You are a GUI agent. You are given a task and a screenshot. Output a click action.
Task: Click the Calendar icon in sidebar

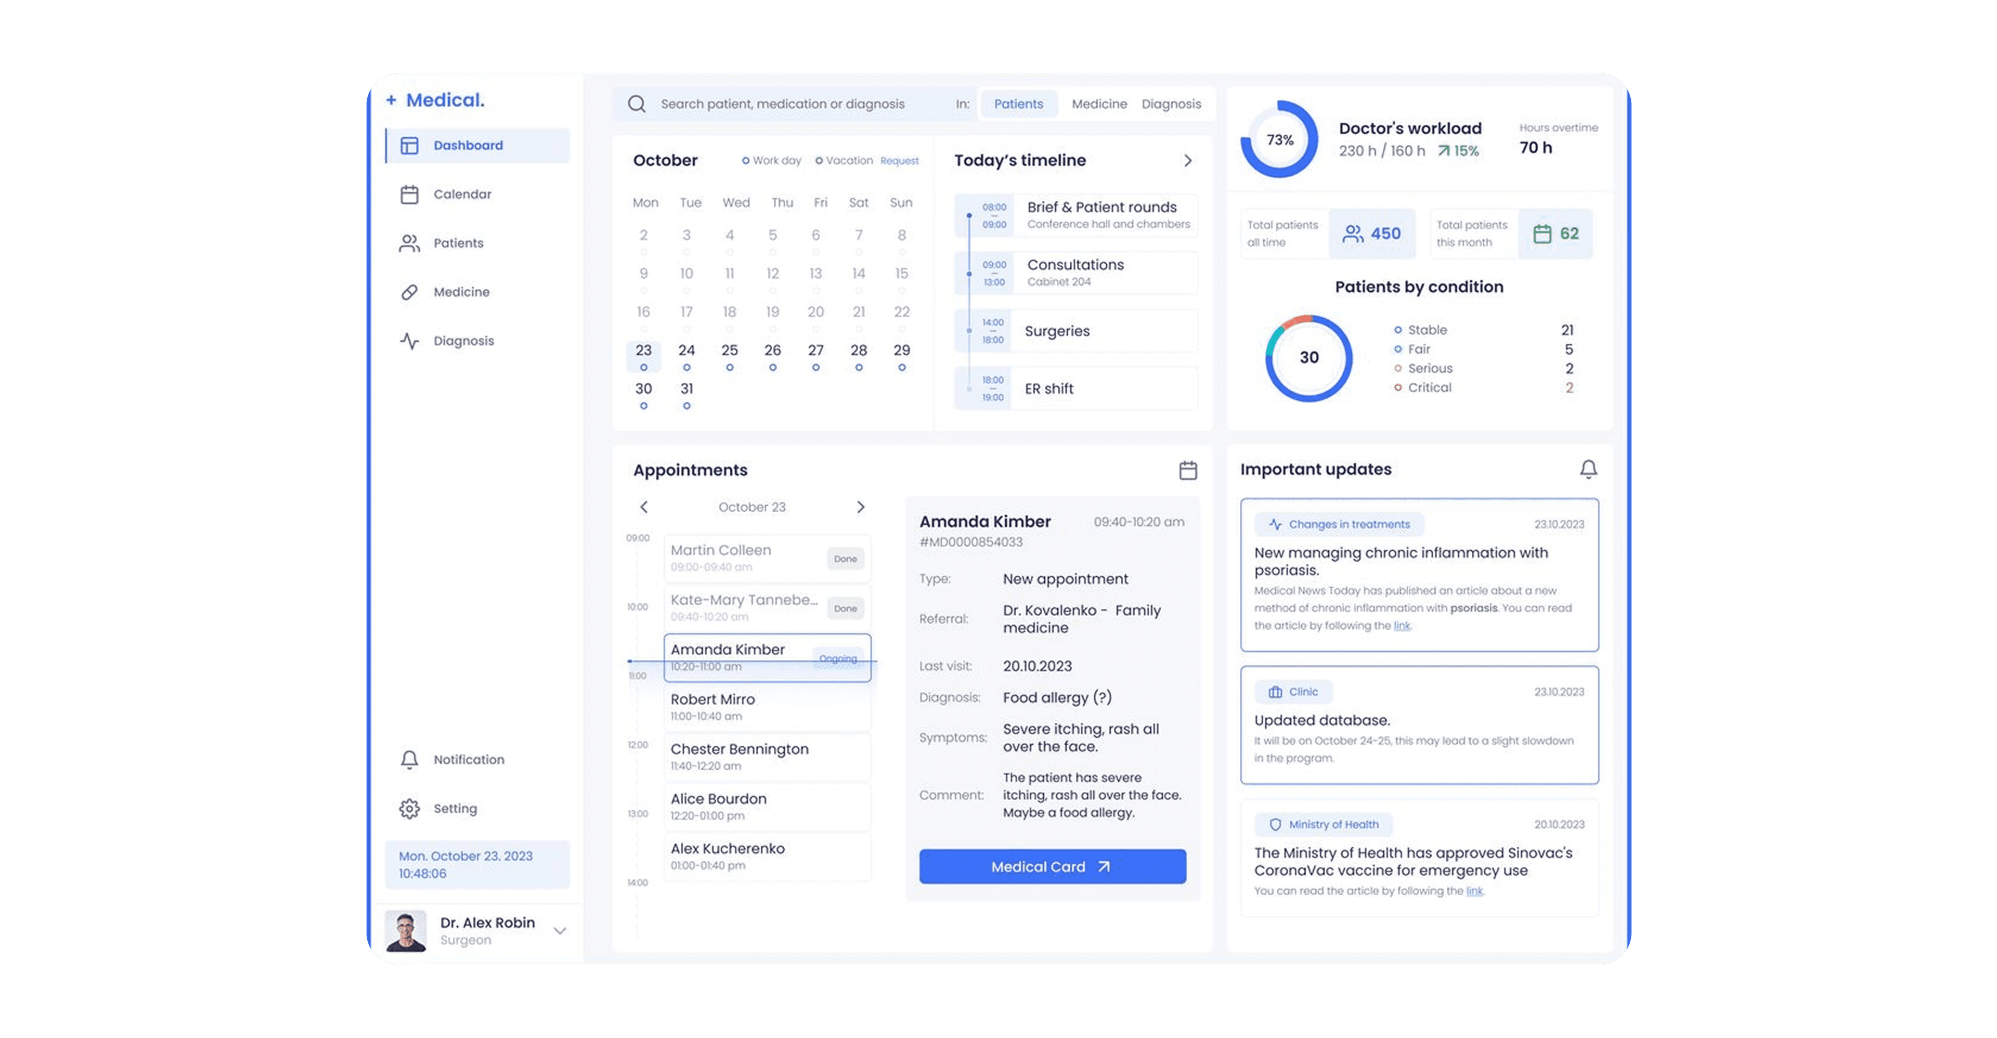(409, 194)
